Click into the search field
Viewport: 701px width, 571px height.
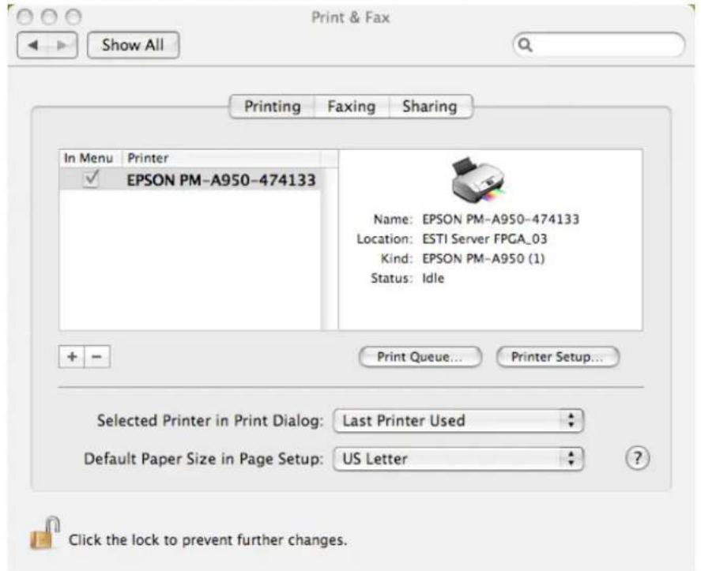point(599,45)
